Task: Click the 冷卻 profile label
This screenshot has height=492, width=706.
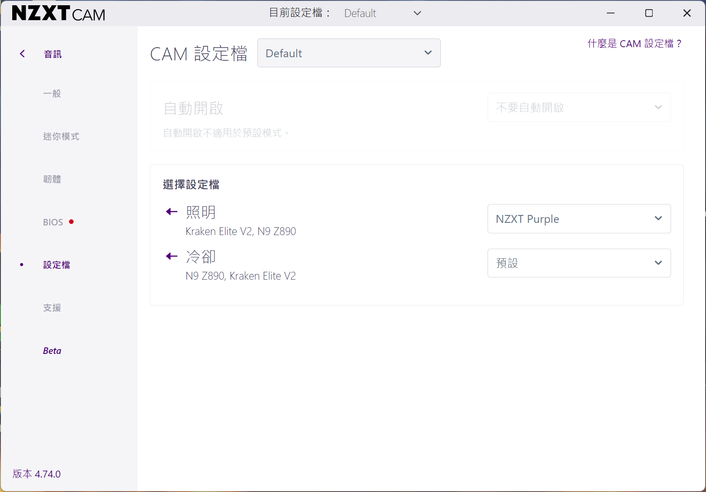Action: coord(201,257)
